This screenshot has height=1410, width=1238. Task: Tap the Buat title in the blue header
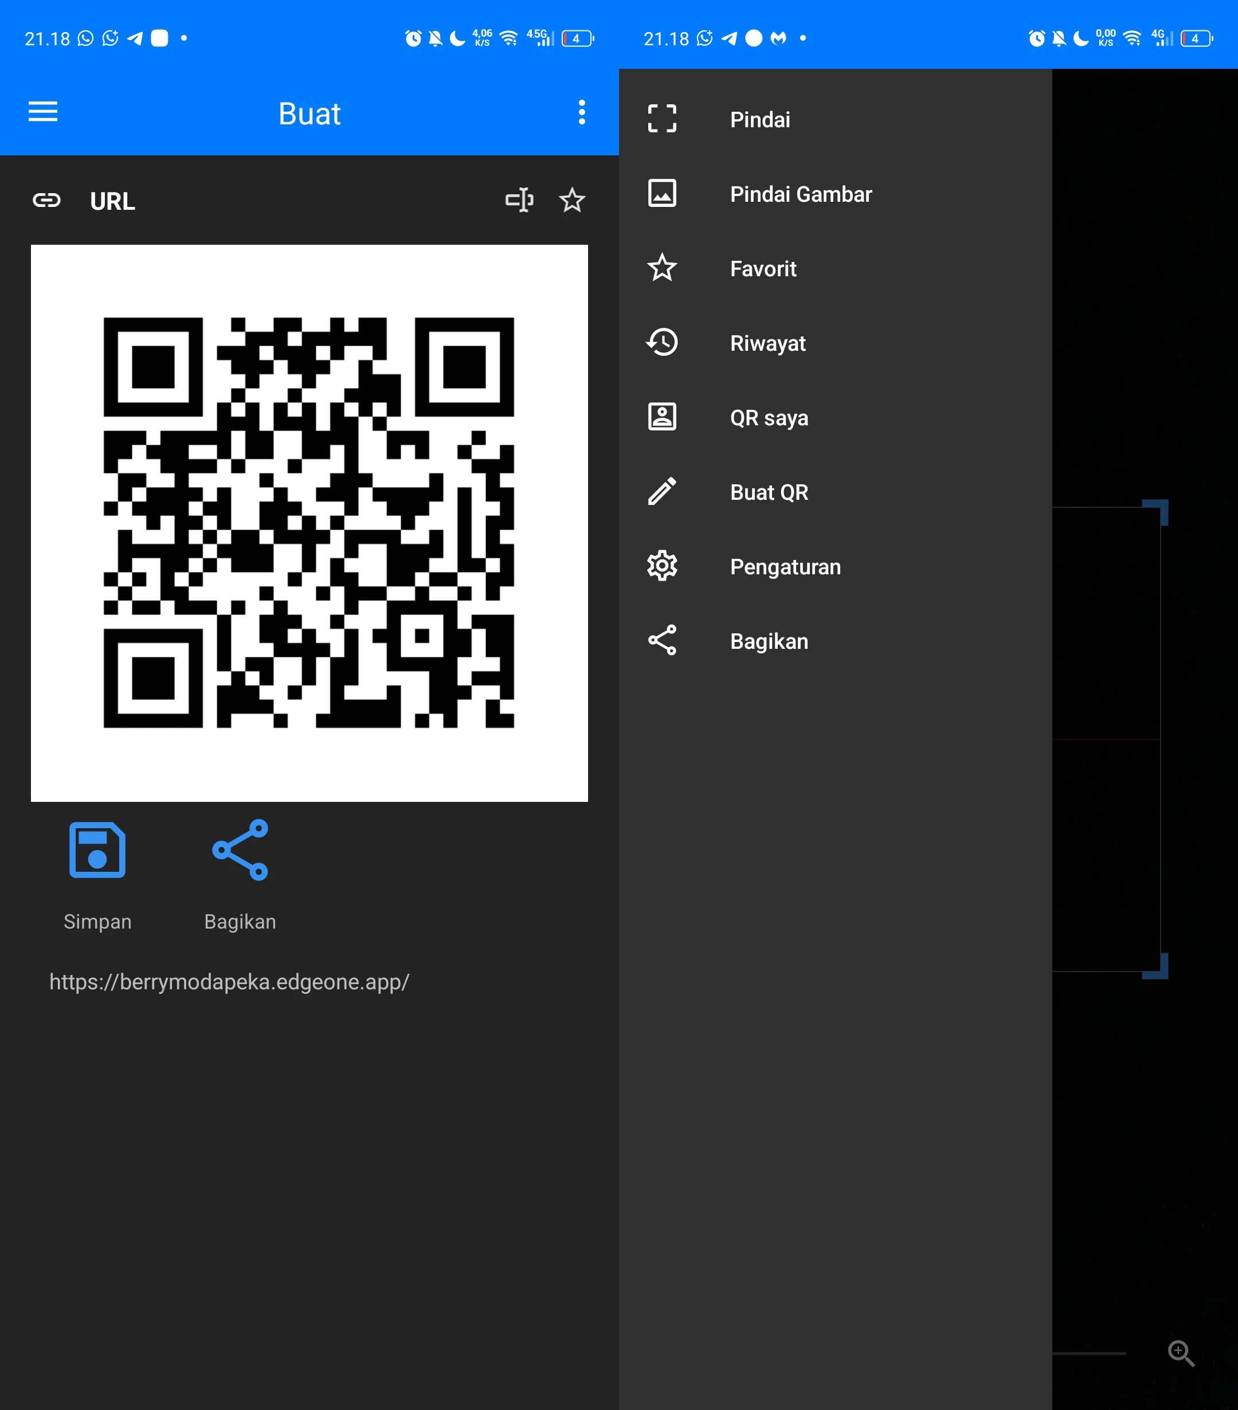(x=309, y=112)
